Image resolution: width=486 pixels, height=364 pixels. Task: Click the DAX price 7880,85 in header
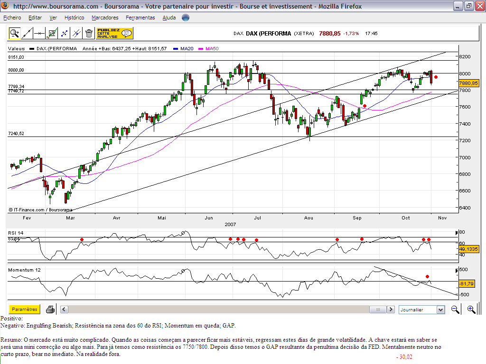coord(330,34)
